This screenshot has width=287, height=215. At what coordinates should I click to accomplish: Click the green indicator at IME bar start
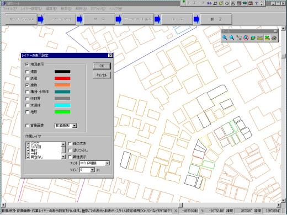coord(184,2)
